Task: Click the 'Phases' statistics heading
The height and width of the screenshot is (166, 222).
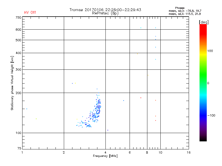Action: (180, 8)
